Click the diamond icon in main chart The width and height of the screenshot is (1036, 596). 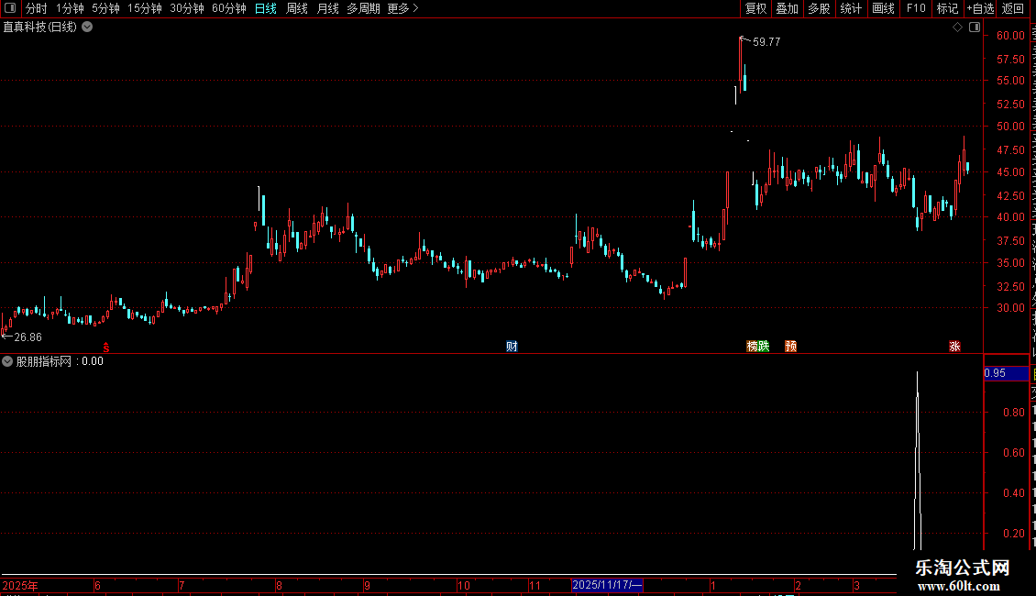coord(957,28)
